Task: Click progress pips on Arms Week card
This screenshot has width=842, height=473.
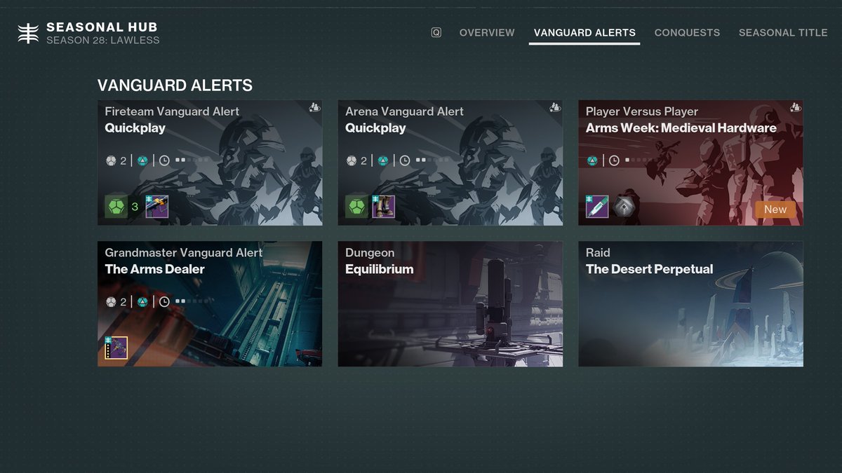Action: tap(642, 160)
